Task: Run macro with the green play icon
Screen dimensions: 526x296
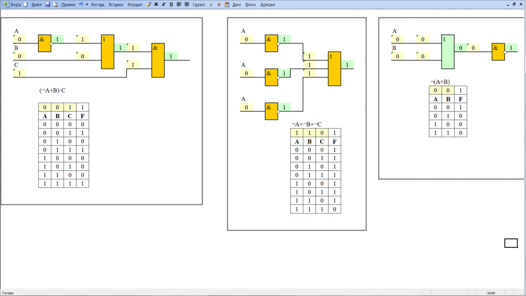Action: 211,4
